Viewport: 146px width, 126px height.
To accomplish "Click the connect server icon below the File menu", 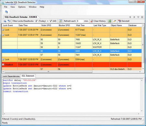I will (6, 12).
